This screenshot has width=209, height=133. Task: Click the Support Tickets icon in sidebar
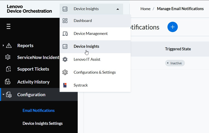click(x=8, y=69)
